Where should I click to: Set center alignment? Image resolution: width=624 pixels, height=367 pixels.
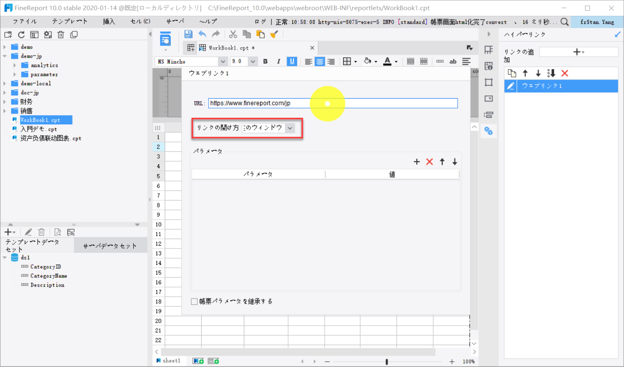click(x=320, y=61)
